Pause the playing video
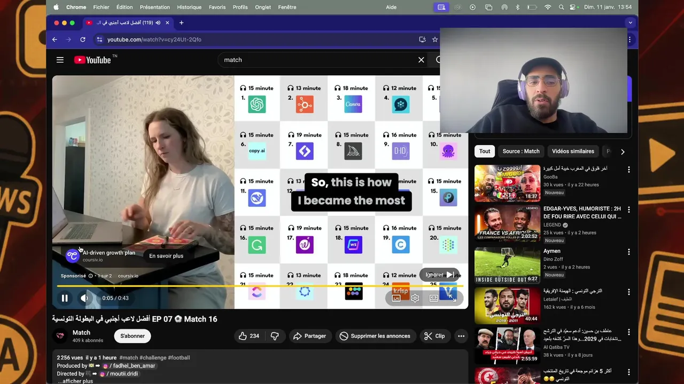Screen dimensions: 684x384 click(65, 298)
